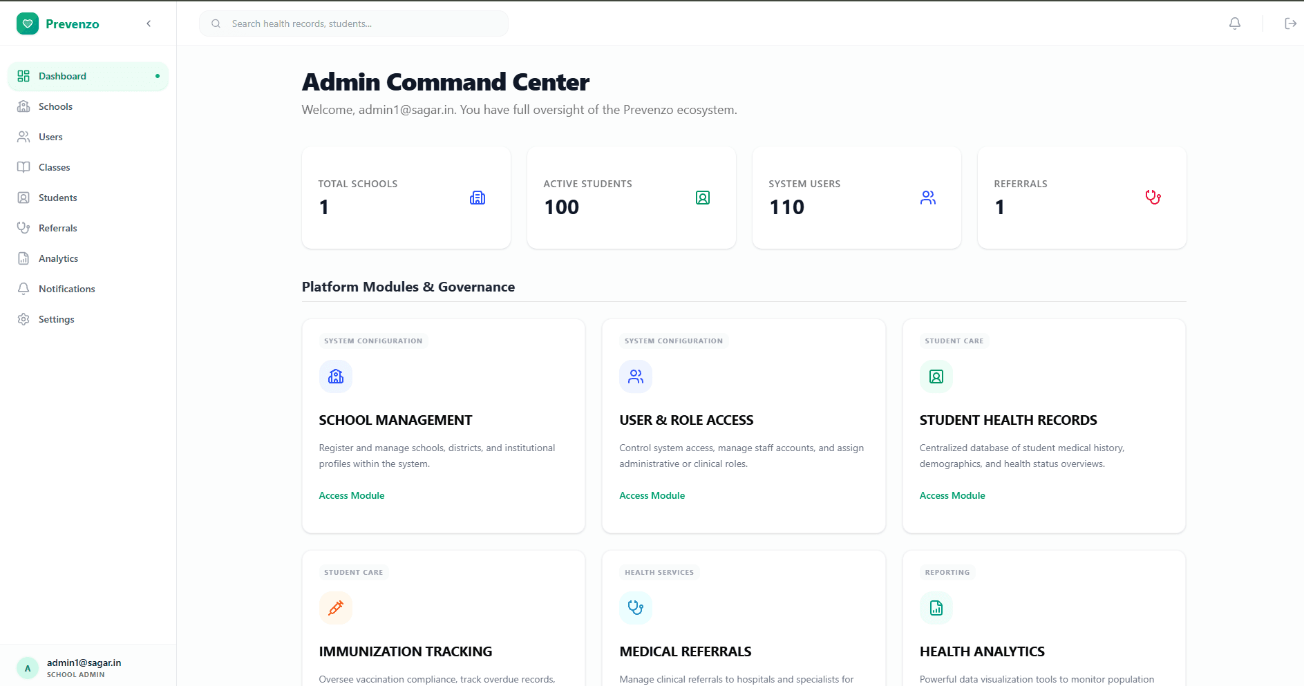This screenshot has height=686, width=1304.
Task: Click the STUDENT HEALTH RECORDS title
Action: point(1008,420)
